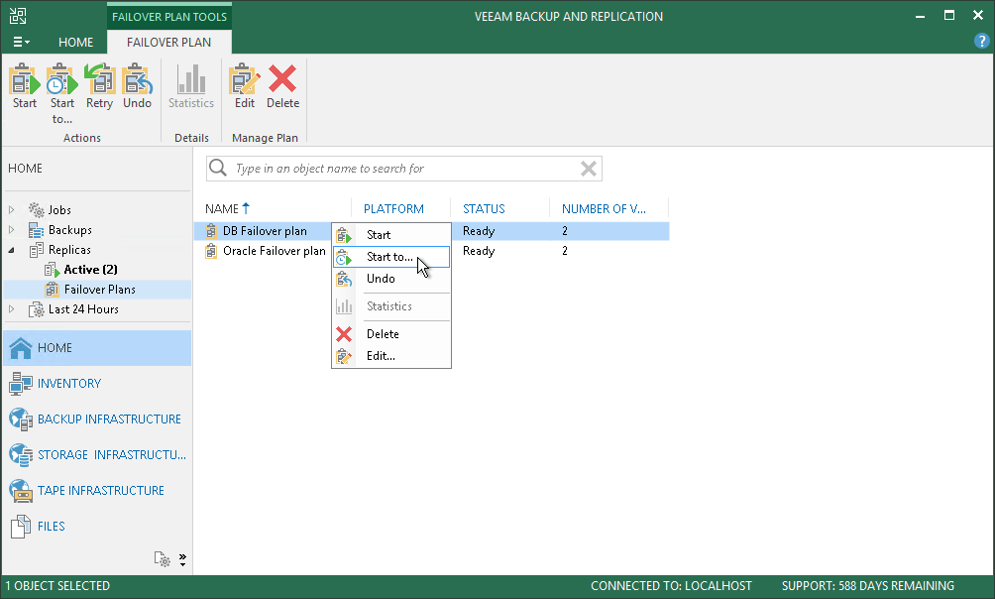Click the Start to... ribbon icon
Screen dimensions: 995x599
pyautogui.click(x=61, y=79)
